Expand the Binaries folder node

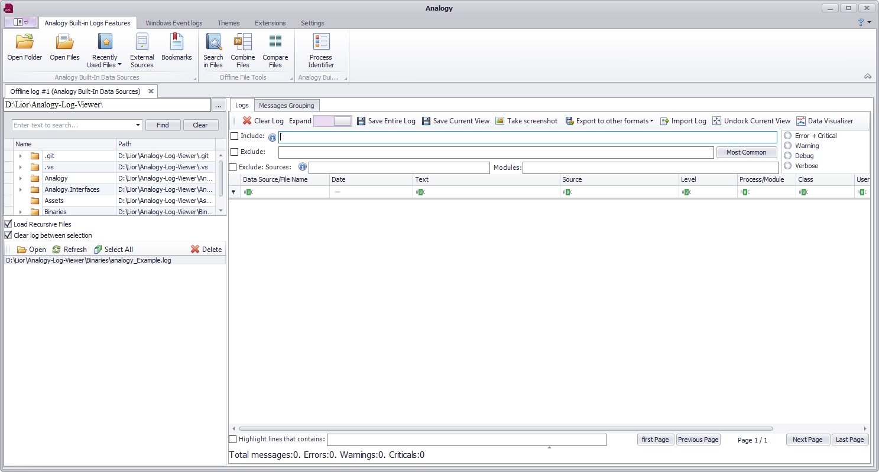point(20,212)
